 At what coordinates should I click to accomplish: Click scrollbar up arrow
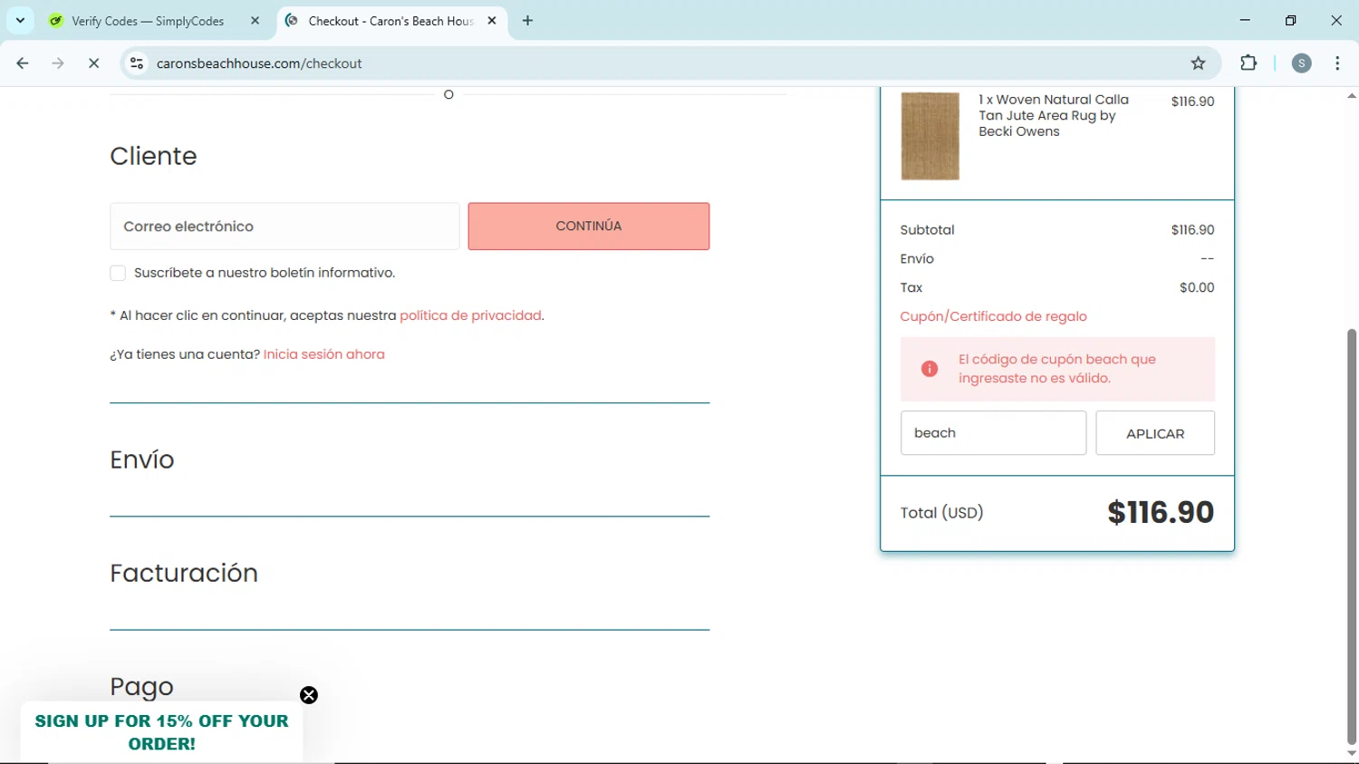click(1352, 95)
